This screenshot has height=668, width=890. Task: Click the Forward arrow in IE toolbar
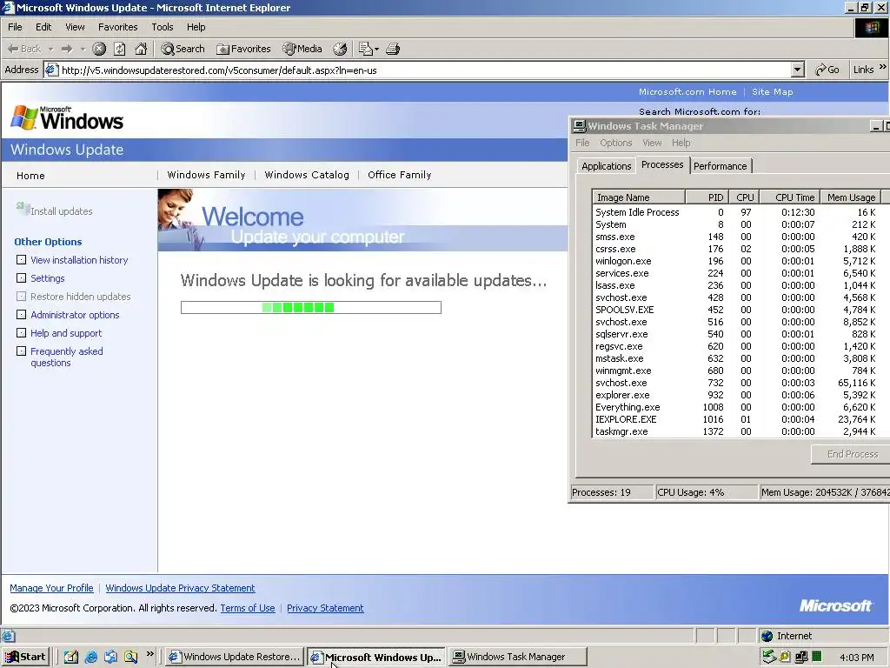pos(67,49)
